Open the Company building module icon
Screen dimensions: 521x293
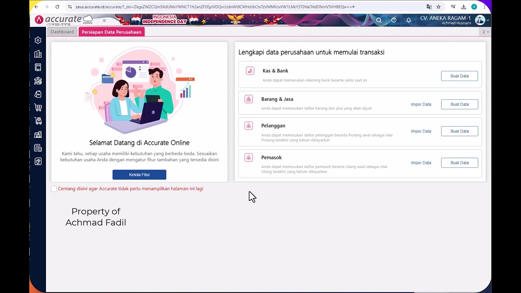pyautogui.click(x=38, y=54)
